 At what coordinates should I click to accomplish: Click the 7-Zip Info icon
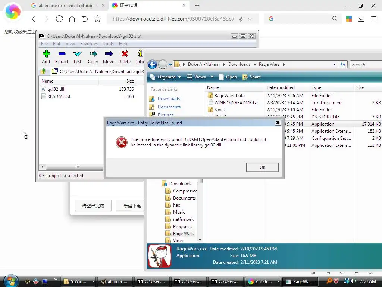[140, 53]
